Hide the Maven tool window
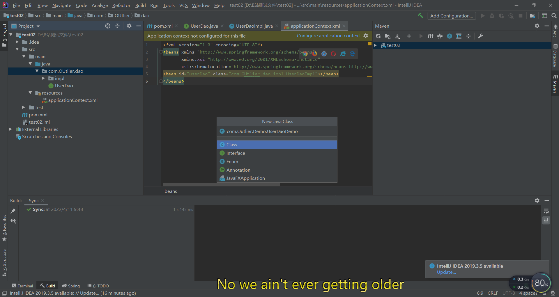This screenshot has width=559, height=297. [x=546, y=26]
